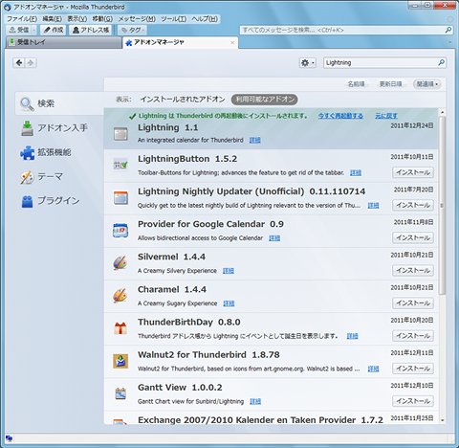
Task: Select the アドオンマネージャ tab
Action: [x=181, y=42]
